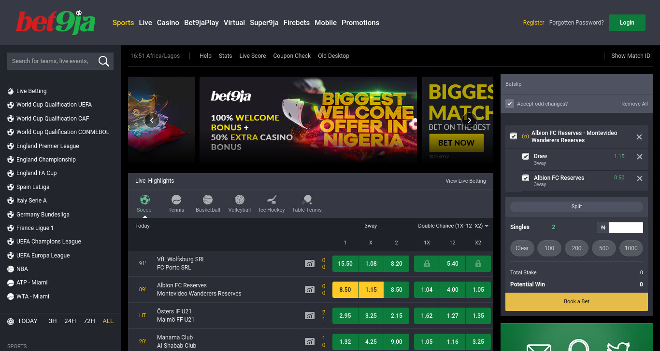Click the Login button

pyautogui.click(x=627, y=23)
